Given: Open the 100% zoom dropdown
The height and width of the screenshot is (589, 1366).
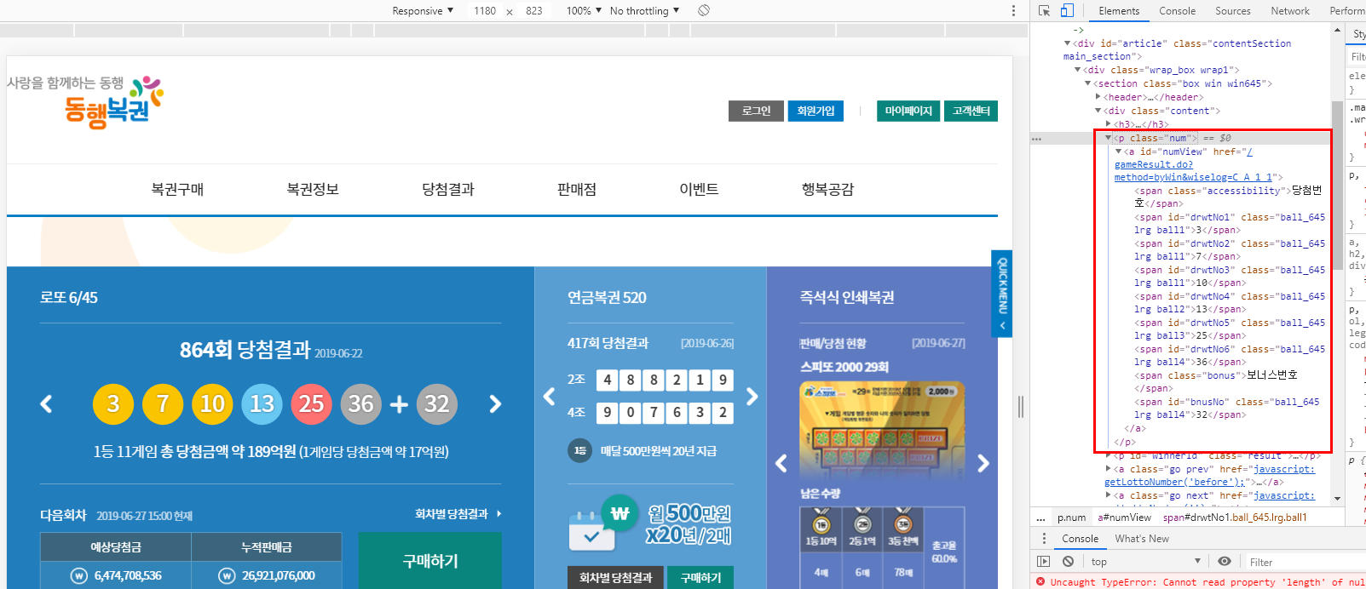Looking at the screenshot, I should [x=584, y=11].
